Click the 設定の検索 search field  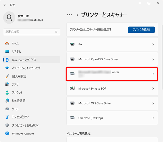tap(32, 32)
